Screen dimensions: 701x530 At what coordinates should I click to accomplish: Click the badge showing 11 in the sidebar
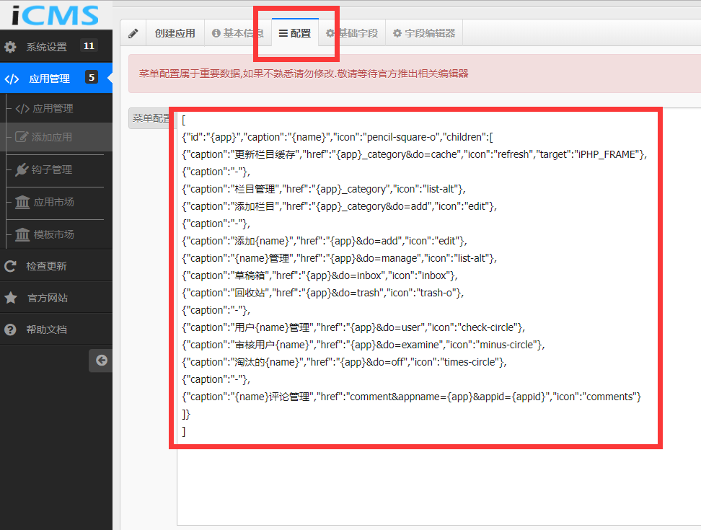pyautogui.click(x=89, y=45)
